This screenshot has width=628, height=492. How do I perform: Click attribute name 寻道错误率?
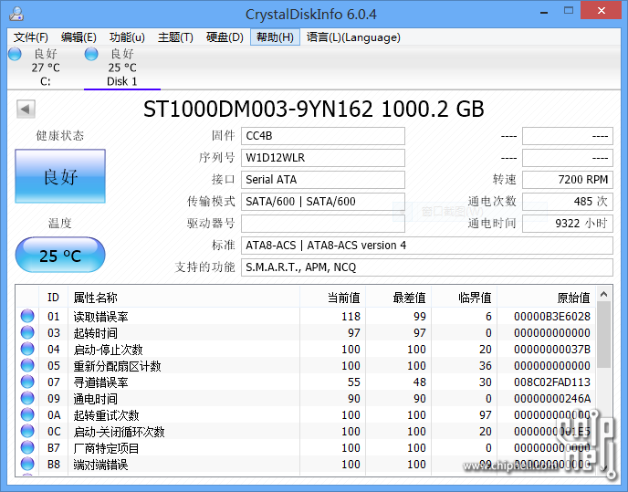click(x=100, y=382)
